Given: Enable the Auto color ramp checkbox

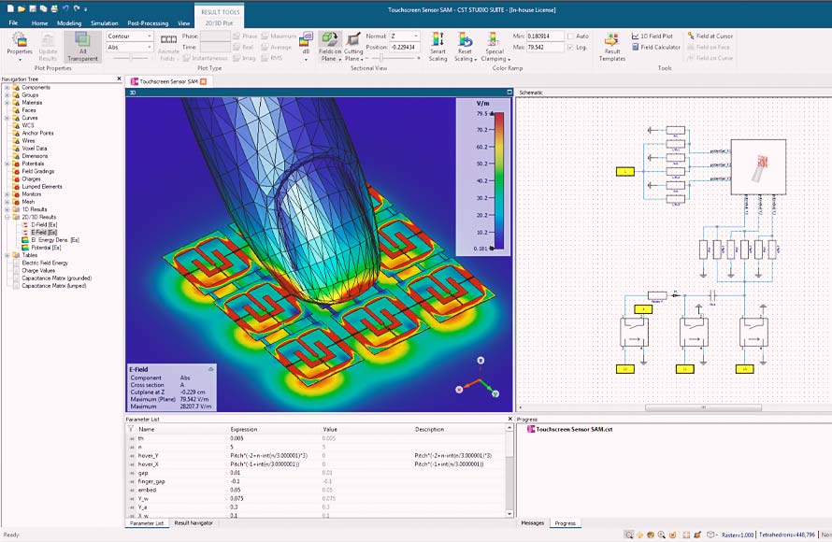Looking at the screenshot, I should point(570,36).
